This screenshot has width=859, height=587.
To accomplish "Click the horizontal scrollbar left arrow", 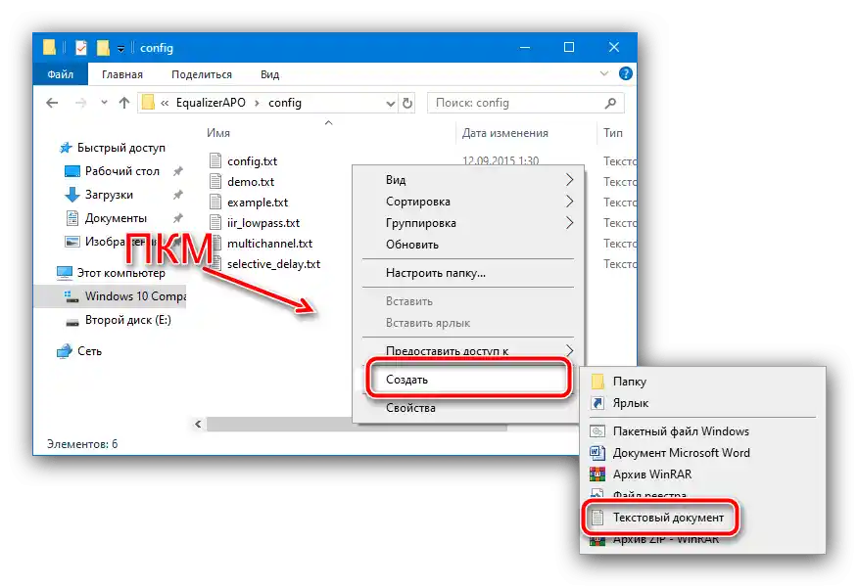I will tap(198, 424).
